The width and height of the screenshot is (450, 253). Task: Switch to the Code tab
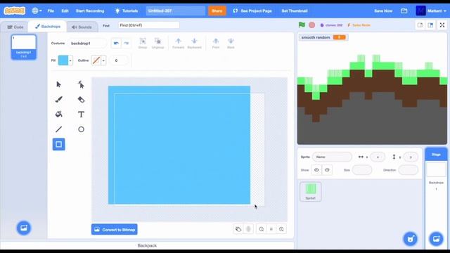pos(15,27)
